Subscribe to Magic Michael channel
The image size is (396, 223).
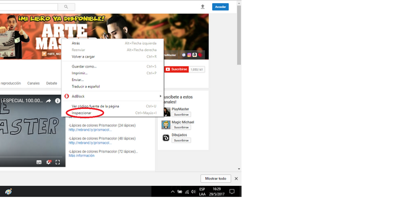click(181, 128)
